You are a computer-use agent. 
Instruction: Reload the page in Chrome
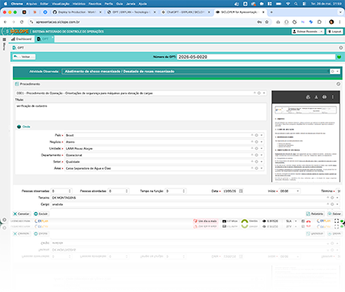coord(21,22)
